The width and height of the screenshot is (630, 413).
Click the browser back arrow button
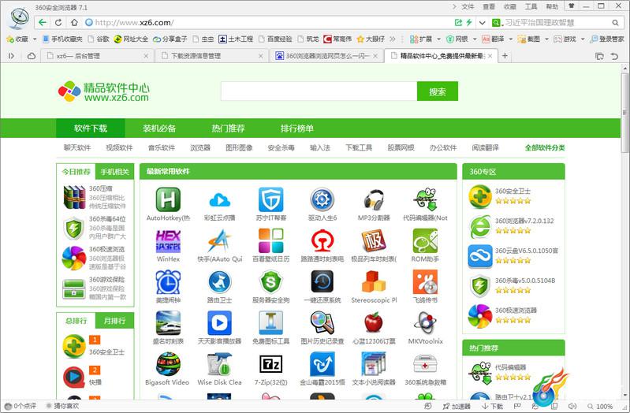point(43,23)
